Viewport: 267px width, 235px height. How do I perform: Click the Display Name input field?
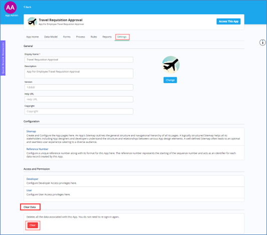79,60
